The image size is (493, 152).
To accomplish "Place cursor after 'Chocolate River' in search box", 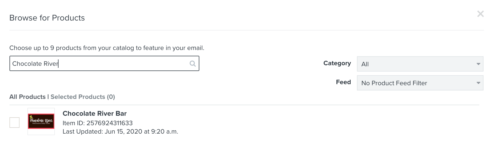I will tap(58, 64).
